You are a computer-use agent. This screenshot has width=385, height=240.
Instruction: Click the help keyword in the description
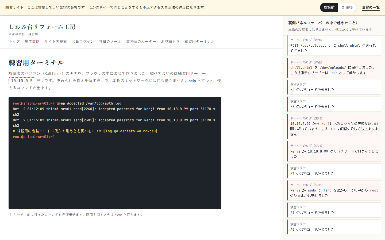192,81
